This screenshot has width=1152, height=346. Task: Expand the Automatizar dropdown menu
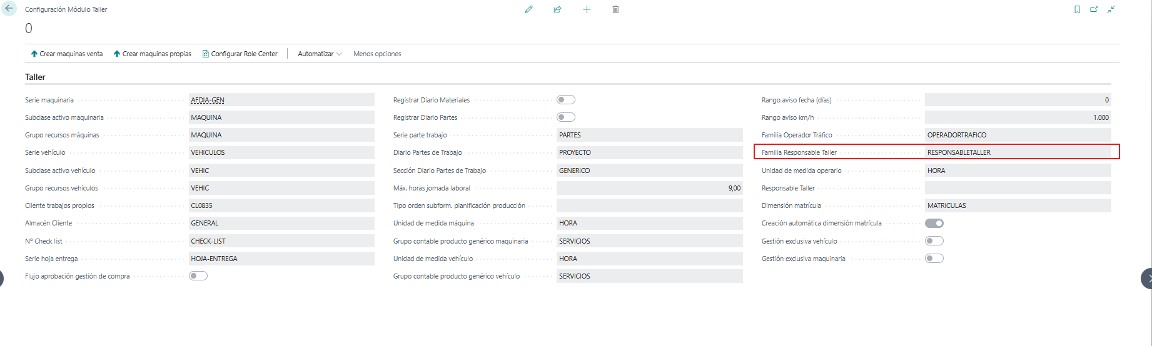click(x=320, y=54)
